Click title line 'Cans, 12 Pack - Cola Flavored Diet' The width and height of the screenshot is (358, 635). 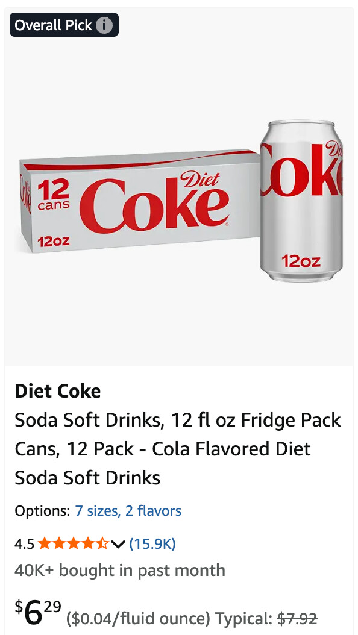pos(163,449)
